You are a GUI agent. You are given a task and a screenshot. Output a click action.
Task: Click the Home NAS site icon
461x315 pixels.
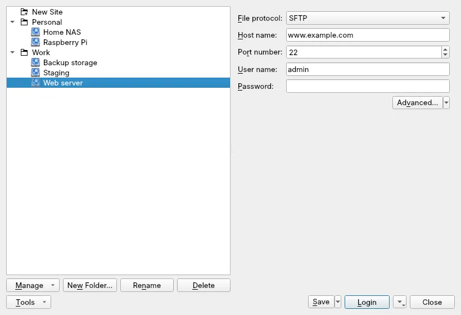(35, 32)
